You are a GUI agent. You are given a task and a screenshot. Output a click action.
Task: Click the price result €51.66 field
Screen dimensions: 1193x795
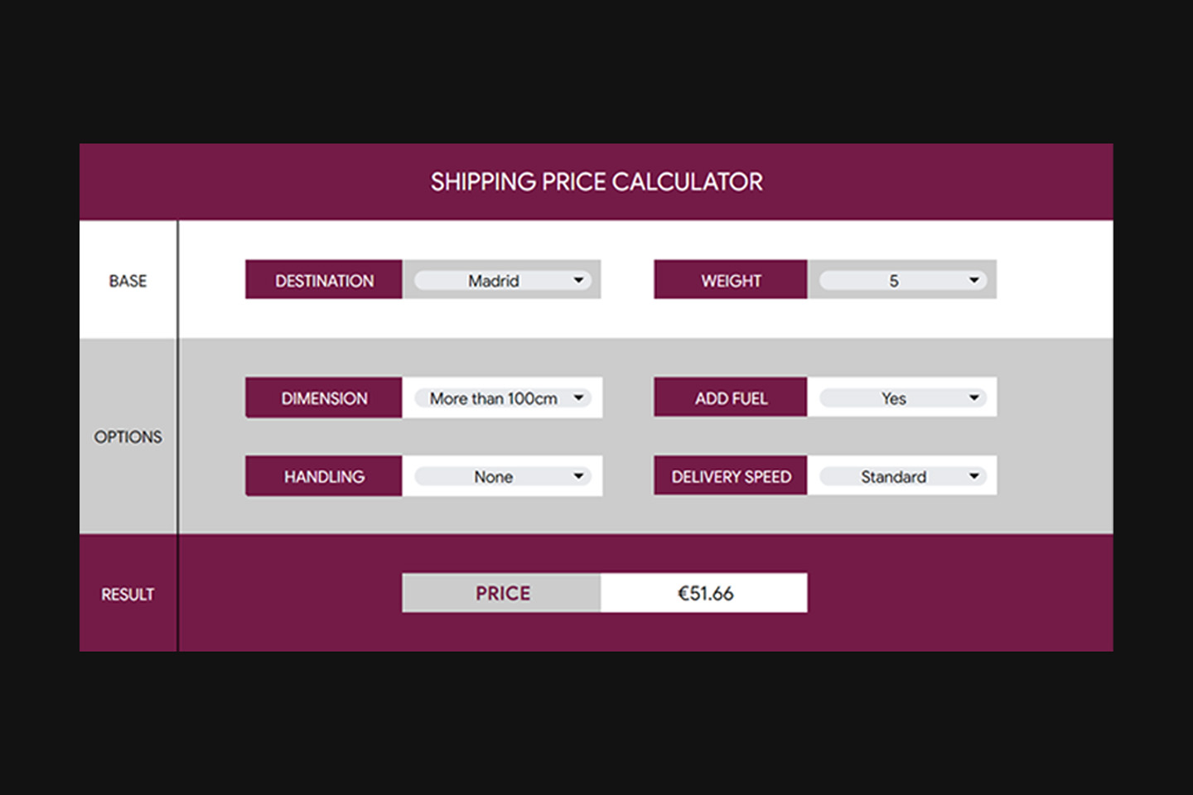705,593
